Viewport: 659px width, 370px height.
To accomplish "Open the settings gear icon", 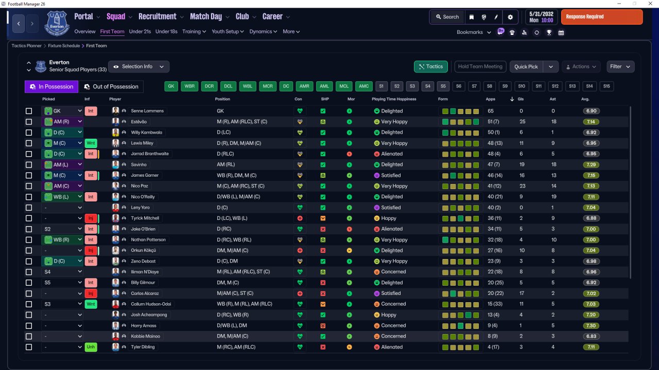I will tap(510, 17).
